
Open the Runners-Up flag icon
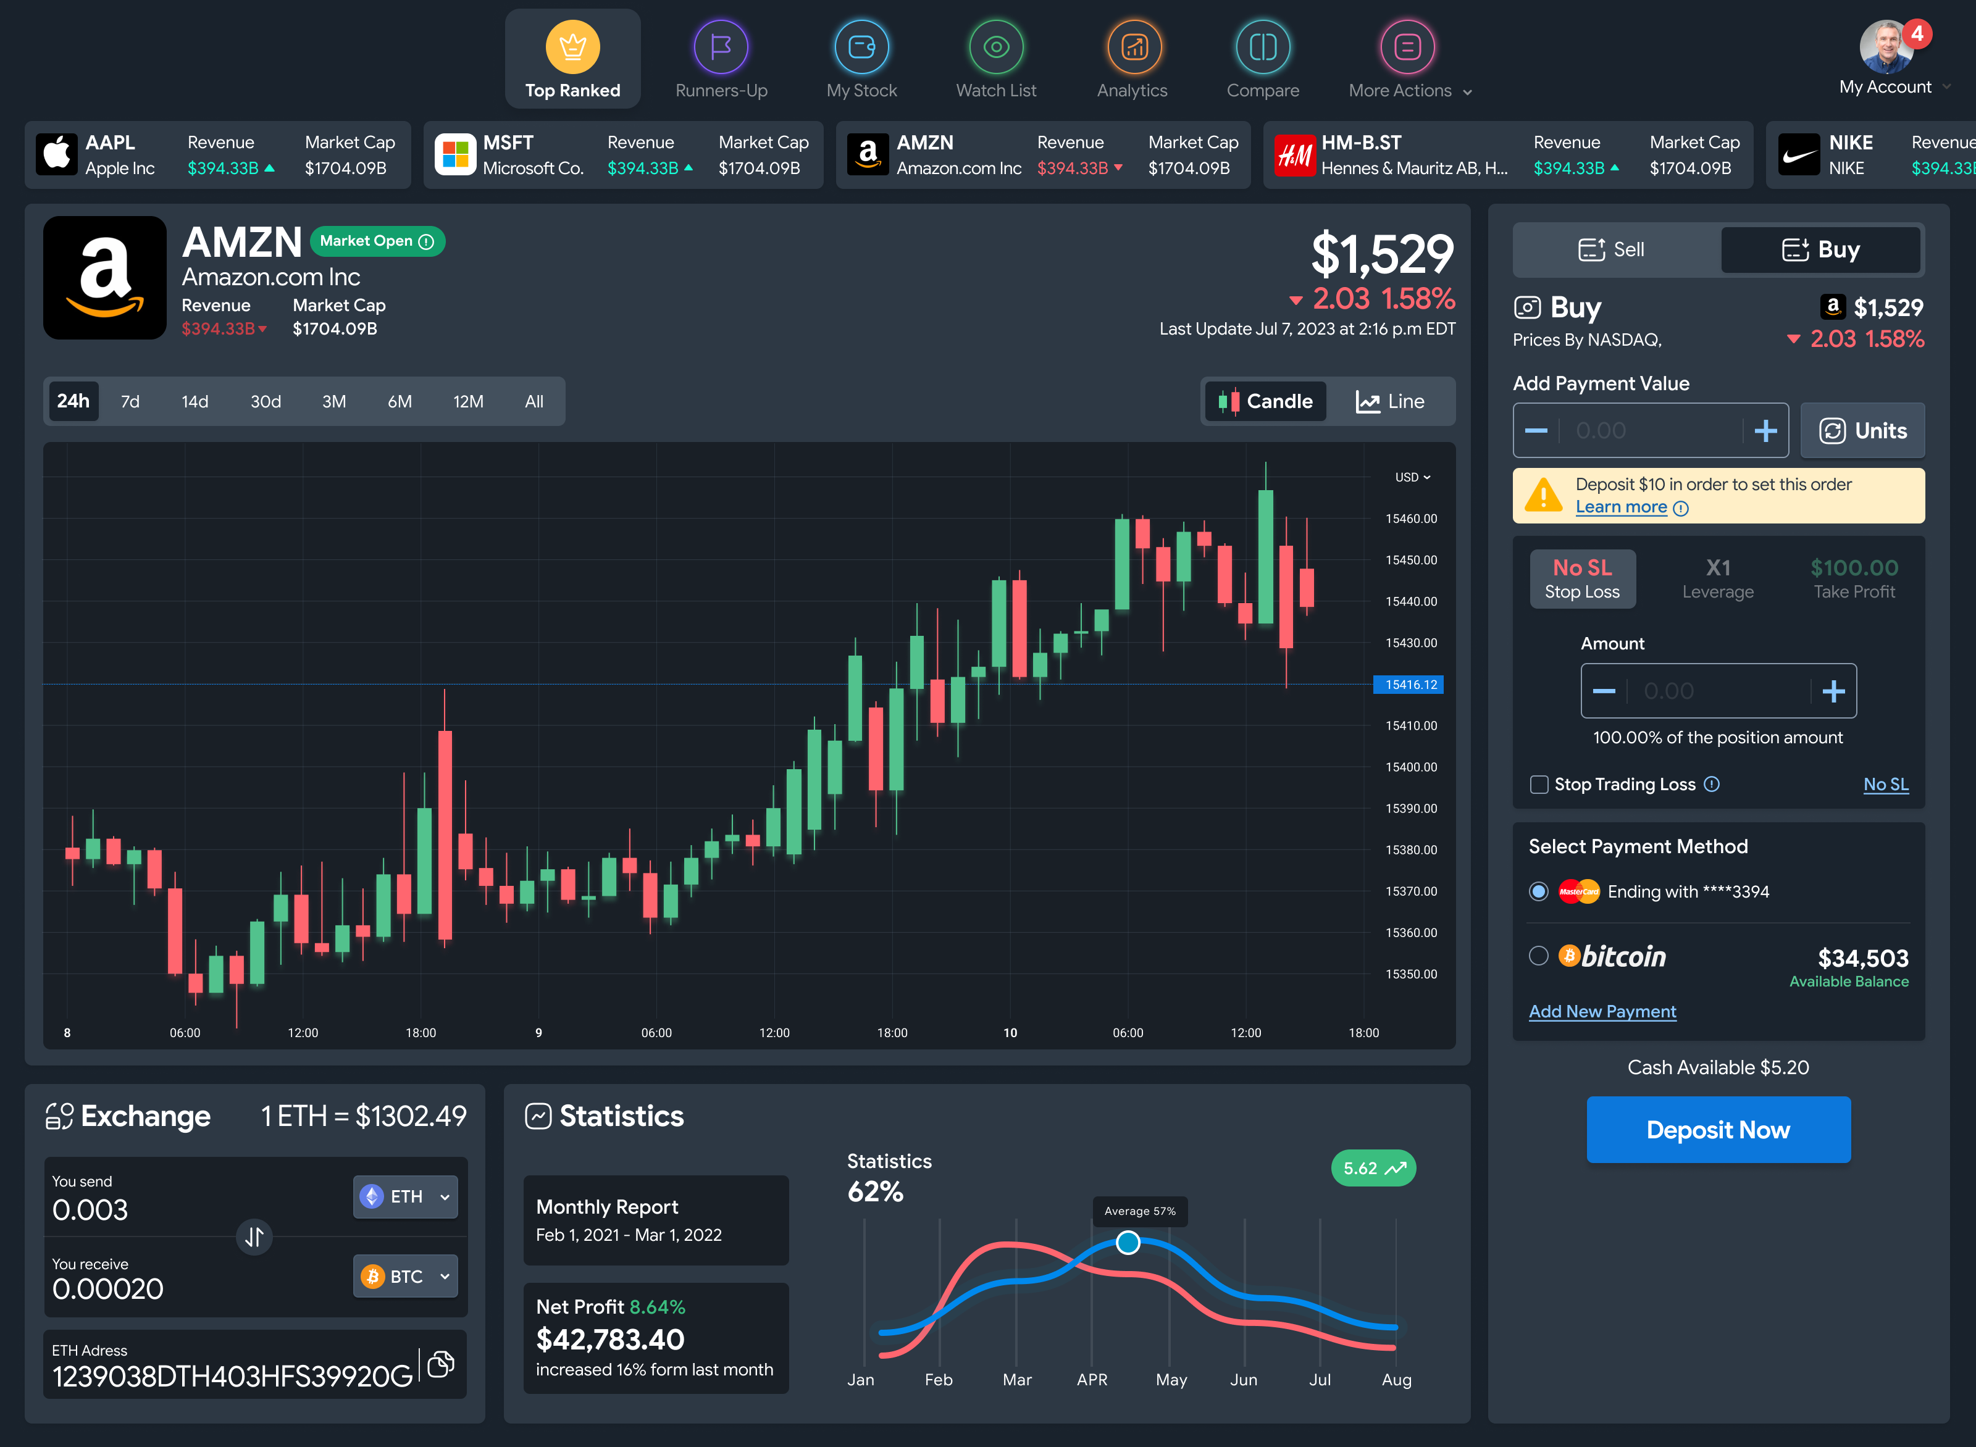(720, 48)
